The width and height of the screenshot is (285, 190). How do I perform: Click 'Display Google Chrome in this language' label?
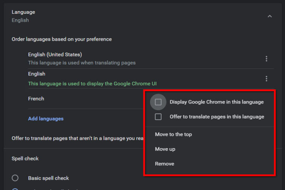point(217,102)
